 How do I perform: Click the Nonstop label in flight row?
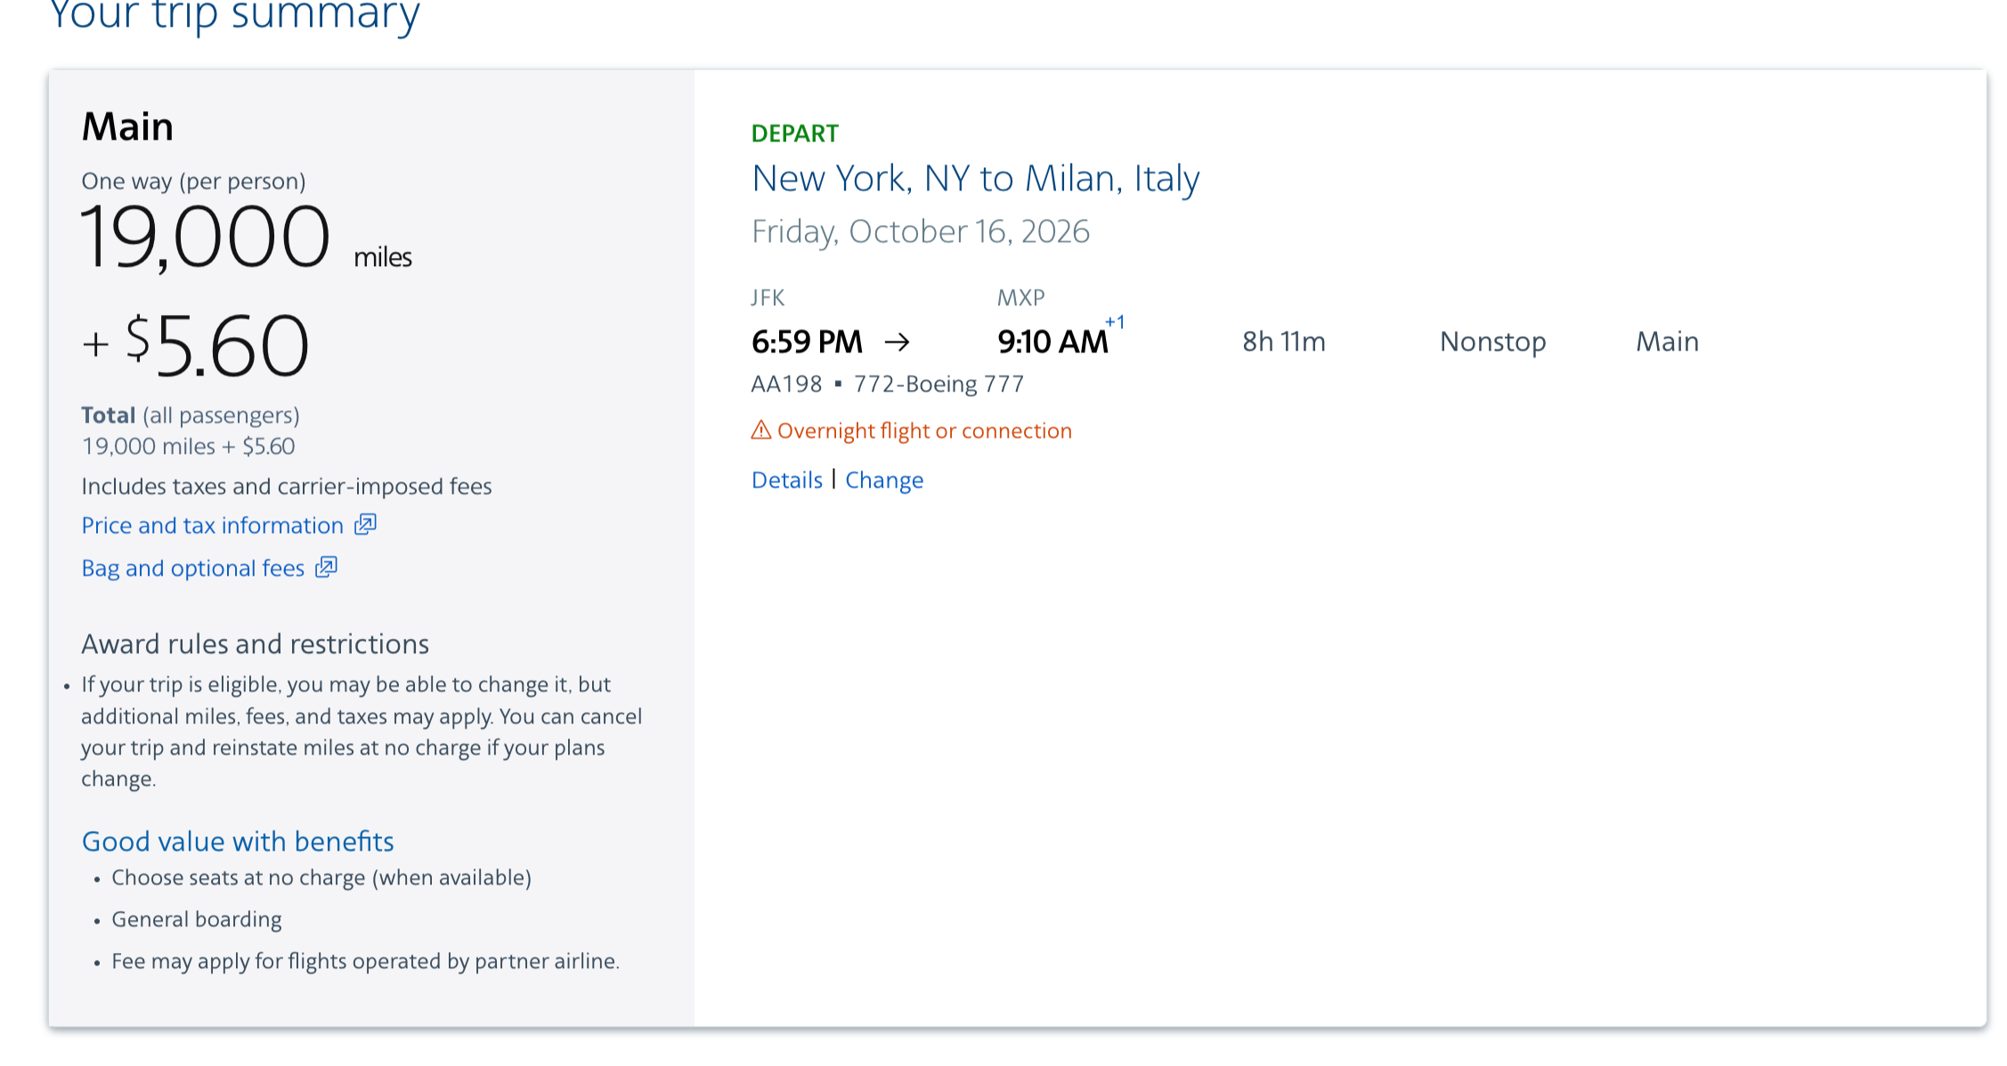[x=1492, y=342]
